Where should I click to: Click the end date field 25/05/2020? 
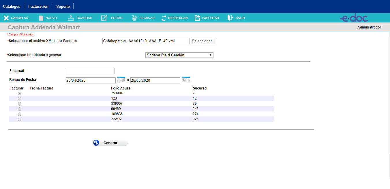point(155,80)
